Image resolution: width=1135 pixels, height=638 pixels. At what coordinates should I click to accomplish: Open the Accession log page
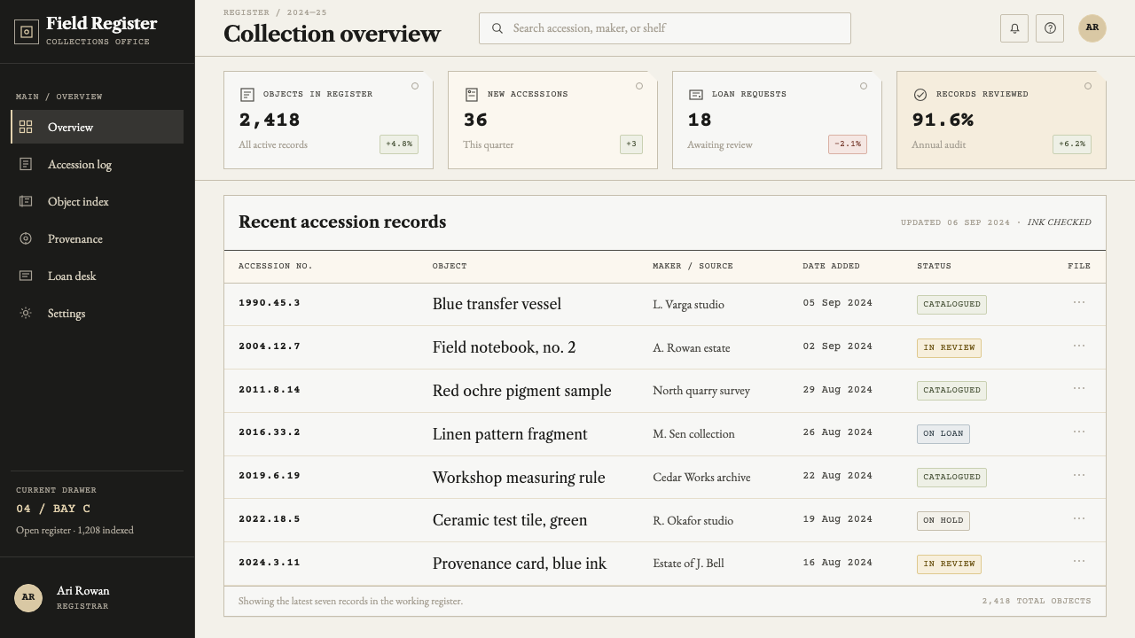(x=98, y=164)
